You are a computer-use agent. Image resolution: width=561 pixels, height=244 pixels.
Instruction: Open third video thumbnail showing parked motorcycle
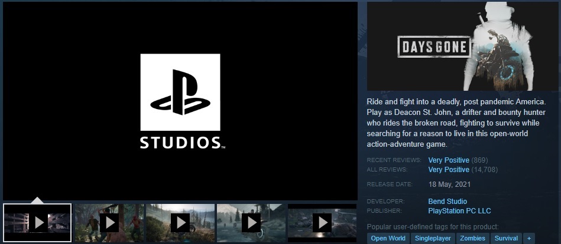pos(180,223)
